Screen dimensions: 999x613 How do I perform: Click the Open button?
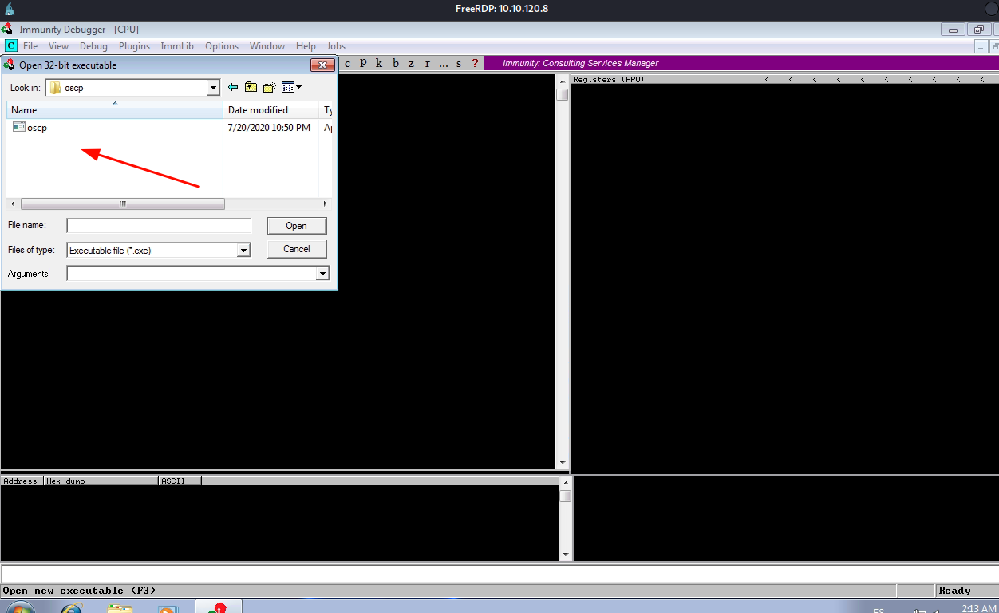[297, 226]
